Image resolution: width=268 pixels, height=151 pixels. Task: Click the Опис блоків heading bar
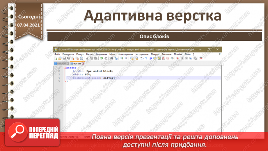(154, 36)
